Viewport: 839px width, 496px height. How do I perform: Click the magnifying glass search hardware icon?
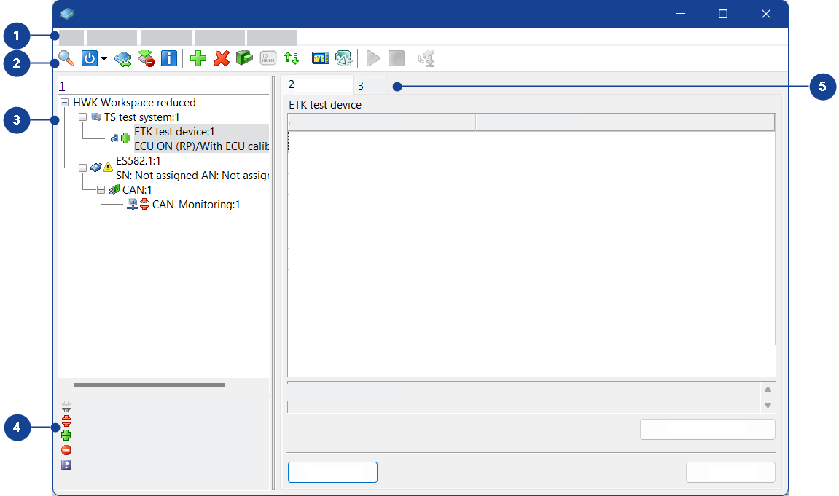pyautogui.click(x=66, y=58)
